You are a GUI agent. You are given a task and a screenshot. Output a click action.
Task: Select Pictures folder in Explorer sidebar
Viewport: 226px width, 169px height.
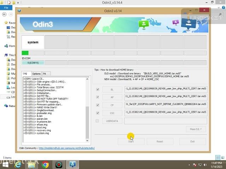[x=11, y=78]
